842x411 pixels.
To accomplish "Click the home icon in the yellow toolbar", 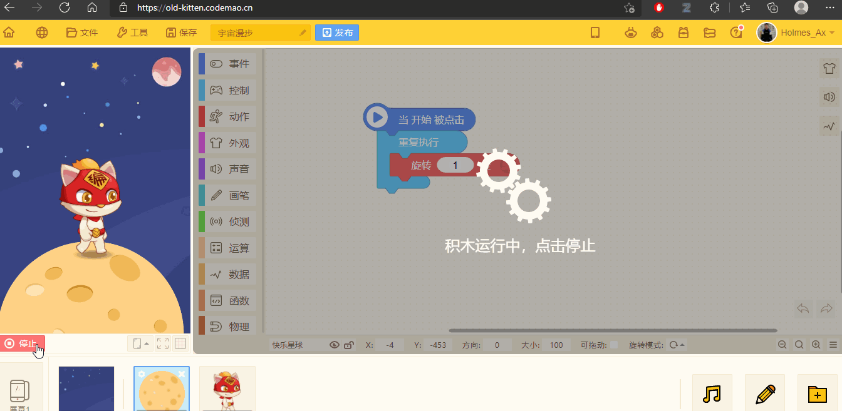I will tap(9, 33).
